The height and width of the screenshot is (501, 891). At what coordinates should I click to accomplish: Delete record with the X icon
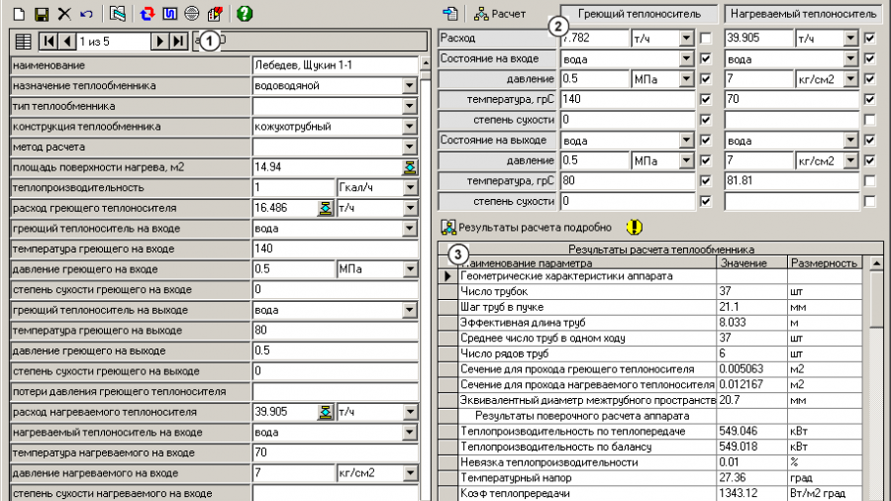[x=64, y=13]
